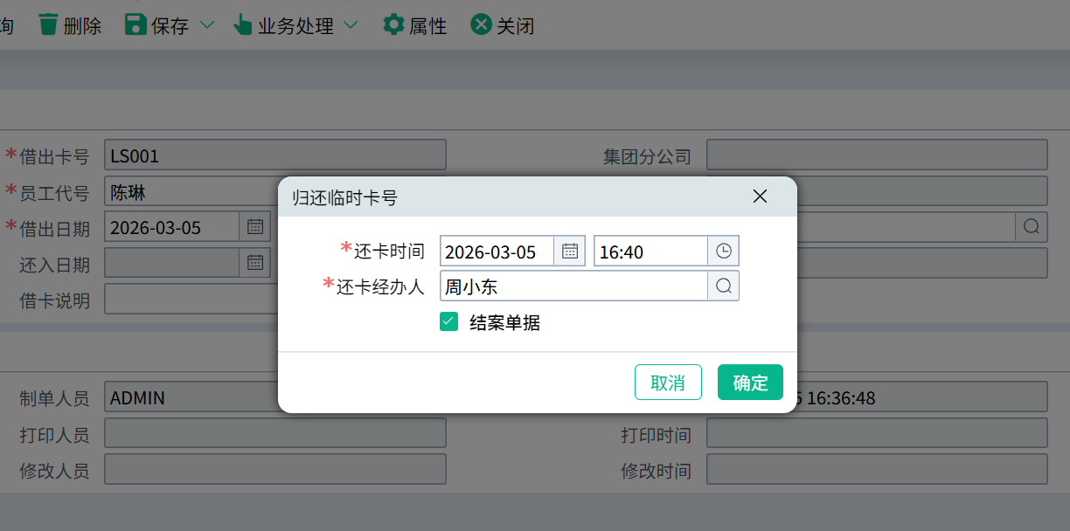Click the 业务处理 hand pointer icon

pos(243,24)
